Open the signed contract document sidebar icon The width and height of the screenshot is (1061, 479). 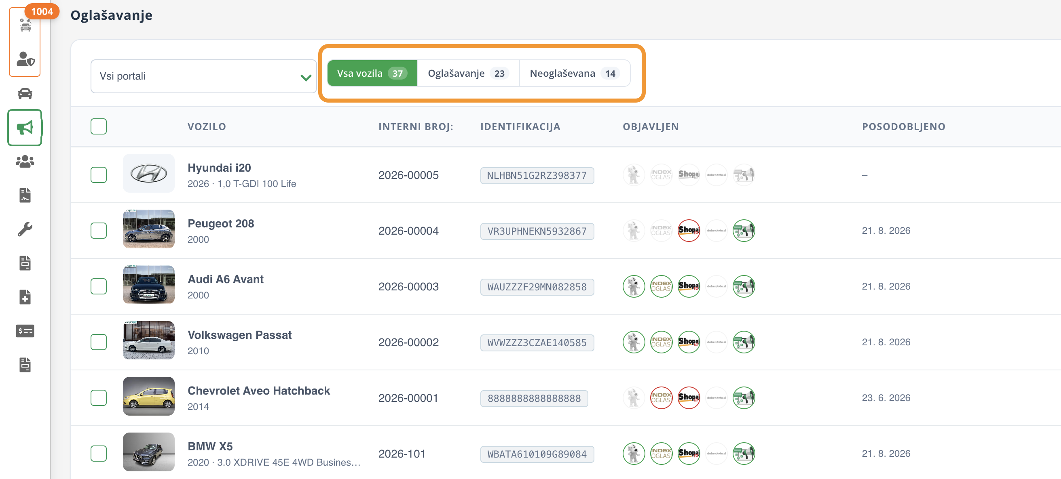25,195
